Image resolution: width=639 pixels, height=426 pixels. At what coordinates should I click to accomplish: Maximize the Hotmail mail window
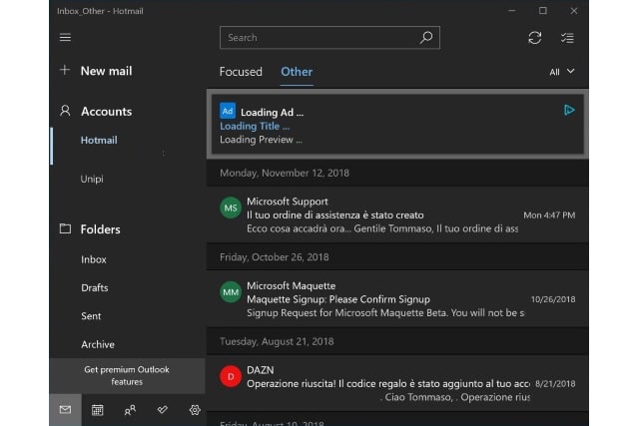coord(543,11)
